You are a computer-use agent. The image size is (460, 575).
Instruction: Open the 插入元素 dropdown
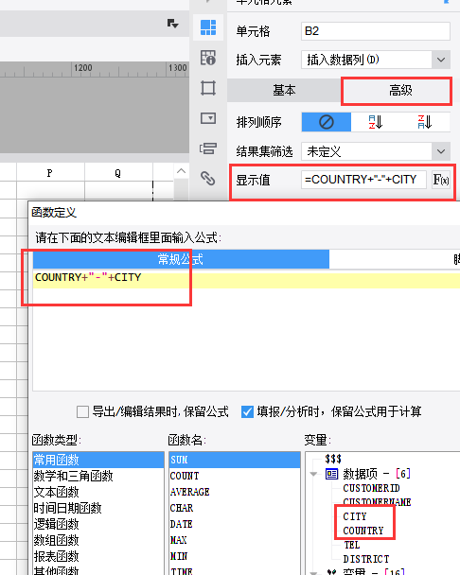[441, 60]
